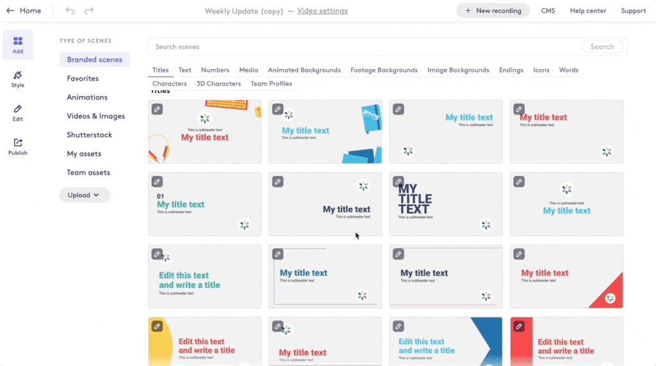Switch to the Animated Backgrounds tab
Image resolution: width=656 pixels, height=366 pixels.
tap(304, 70)
